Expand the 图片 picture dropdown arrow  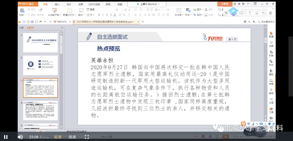point(203,9)
